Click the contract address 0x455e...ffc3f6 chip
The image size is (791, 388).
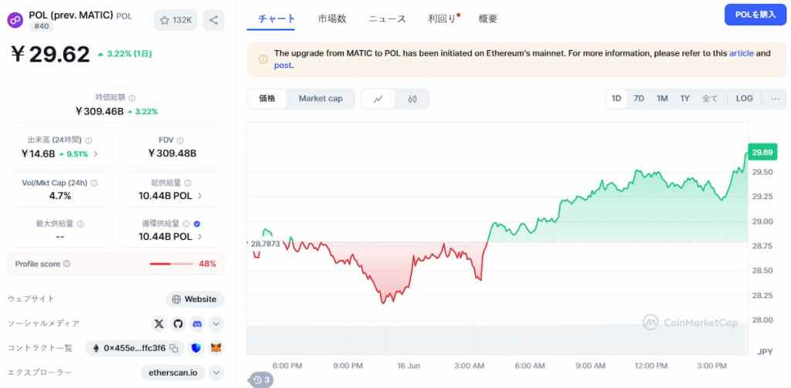tap(134, 348)
